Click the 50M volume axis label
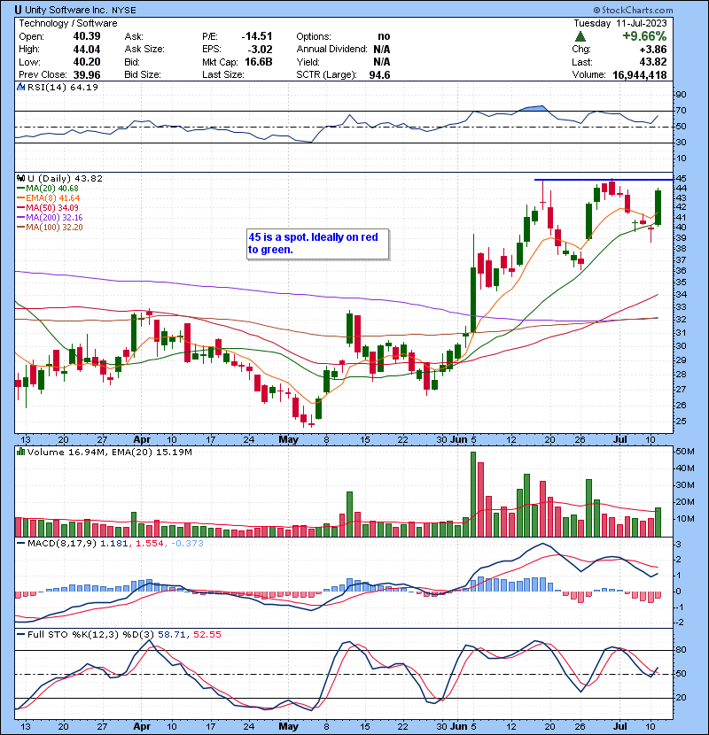Screen dimensions: 709x735 click(685, 452)
